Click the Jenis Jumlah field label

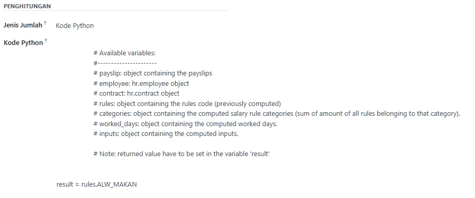tap(23, 25)
